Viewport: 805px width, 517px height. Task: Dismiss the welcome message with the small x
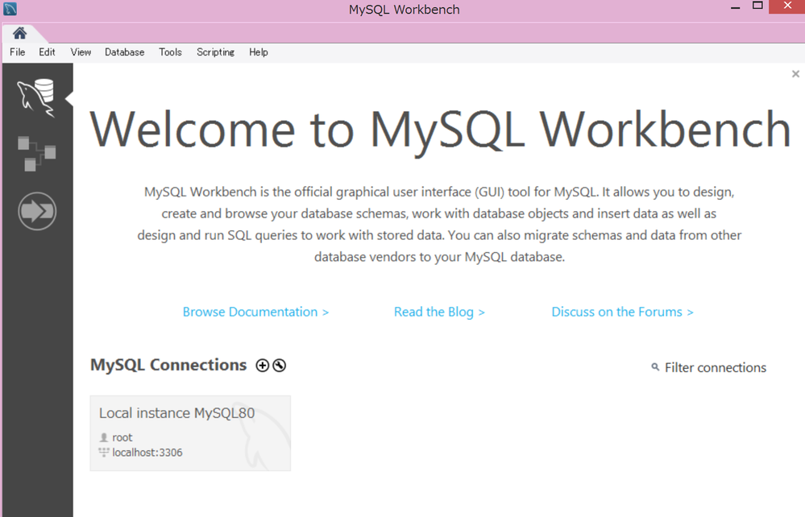point(795,74)
